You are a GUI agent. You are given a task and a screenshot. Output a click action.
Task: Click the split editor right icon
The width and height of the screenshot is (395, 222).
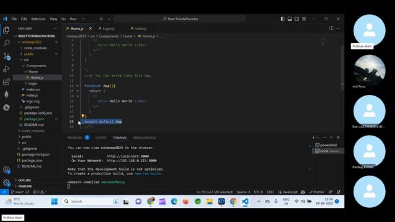(x=331, y=28)
